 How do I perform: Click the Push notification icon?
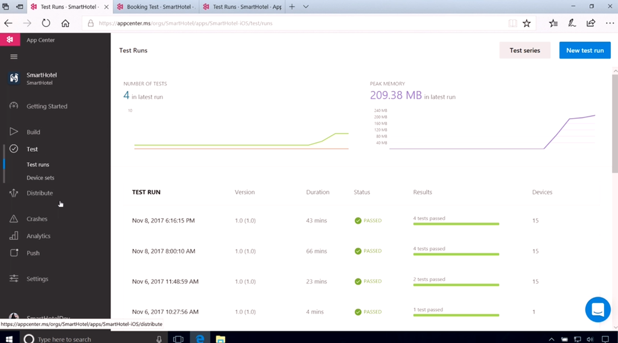[x=13, y=253]
